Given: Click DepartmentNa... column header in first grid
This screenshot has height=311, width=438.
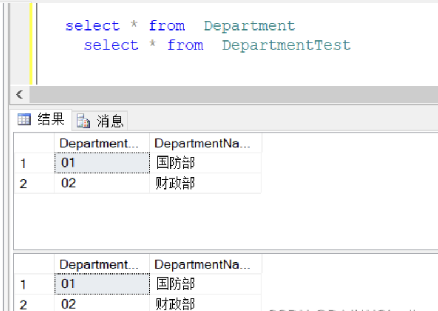Looking at the screenshot, I should 205,143.
